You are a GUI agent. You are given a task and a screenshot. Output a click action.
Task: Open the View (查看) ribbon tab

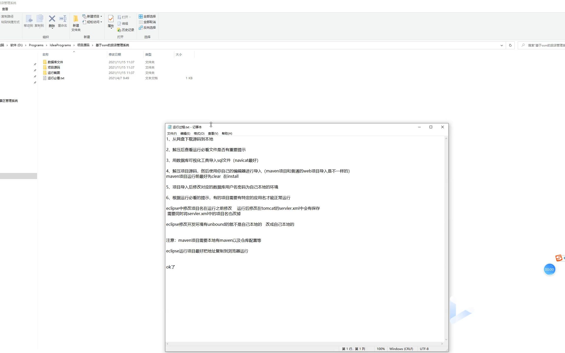[5, 9]
